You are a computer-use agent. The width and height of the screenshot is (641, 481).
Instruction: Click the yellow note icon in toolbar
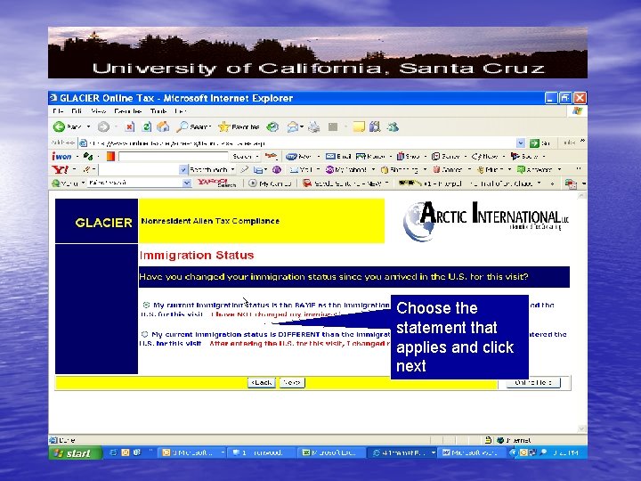pyautogui.click(x=359, y=126)
